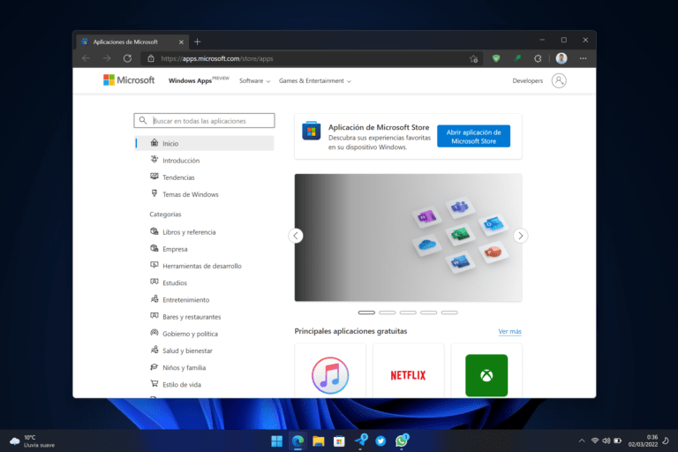Open the clock and date panel
678x452 pixels.
pos(643,441)
